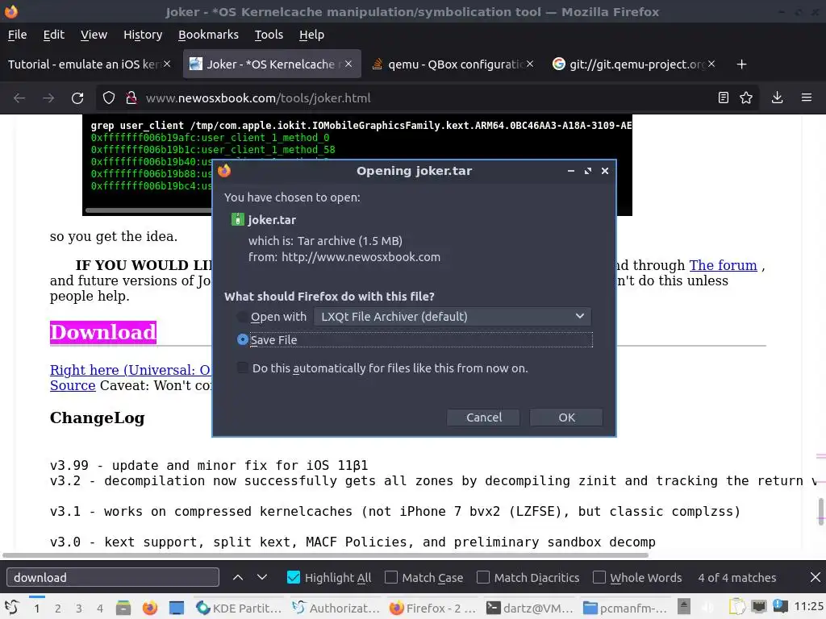
Task: Open the Firefox hamburger menu
Action: pos(807,98)
